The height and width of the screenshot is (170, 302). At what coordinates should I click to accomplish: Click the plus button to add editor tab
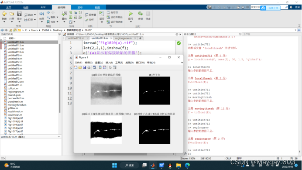(140, 38)
